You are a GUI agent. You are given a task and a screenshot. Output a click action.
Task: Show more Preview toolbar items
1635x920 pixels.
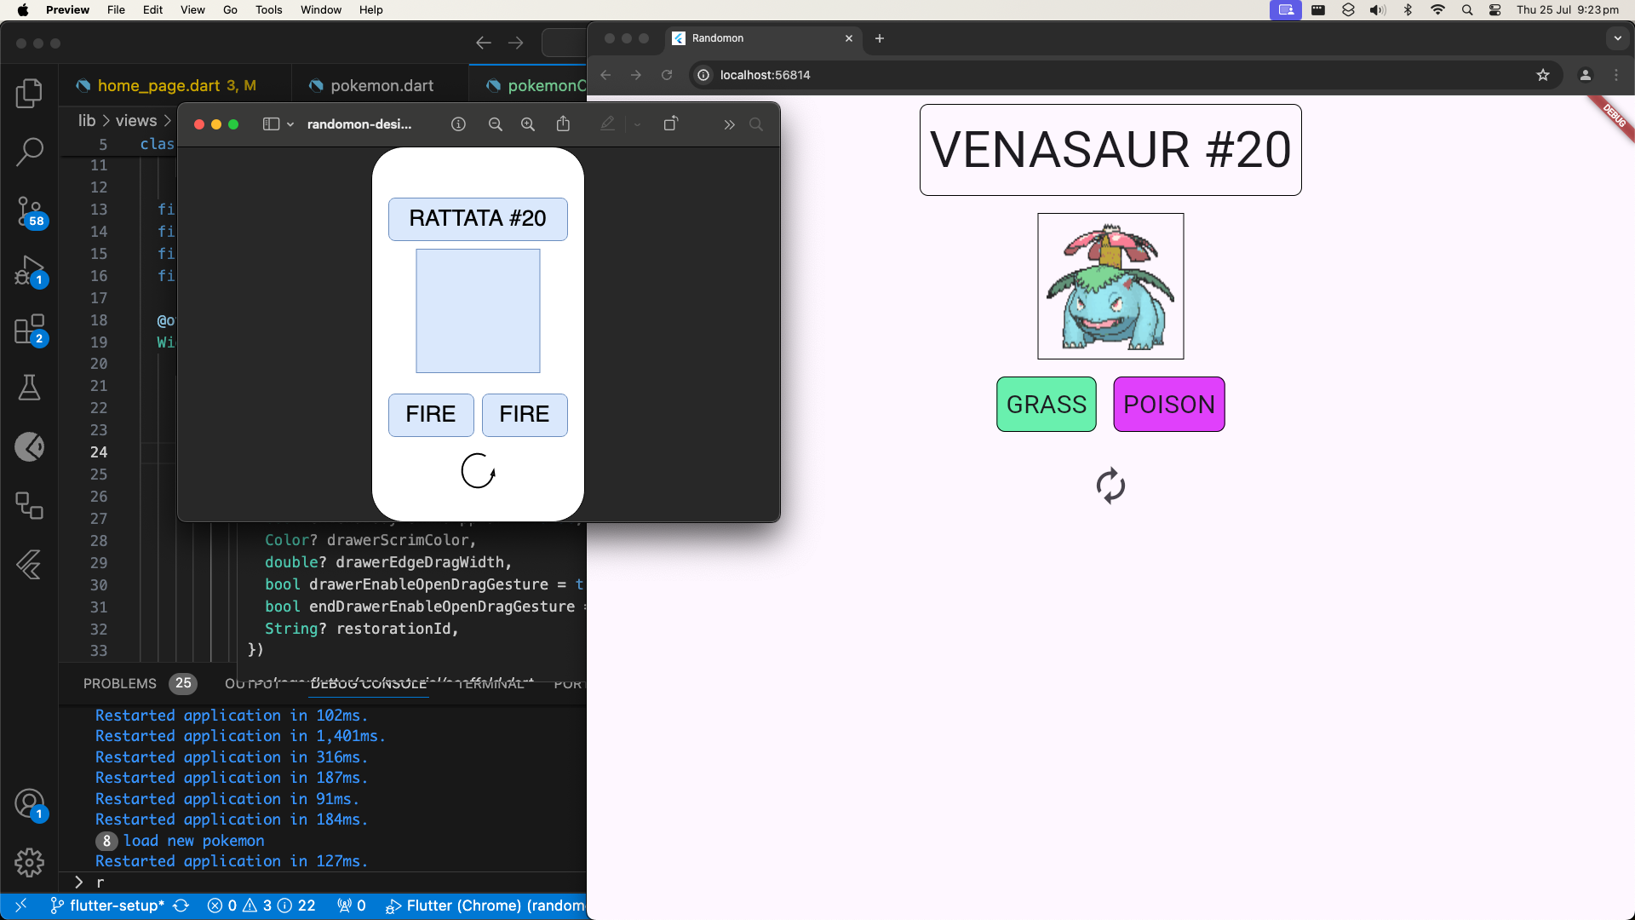point(729,124)
